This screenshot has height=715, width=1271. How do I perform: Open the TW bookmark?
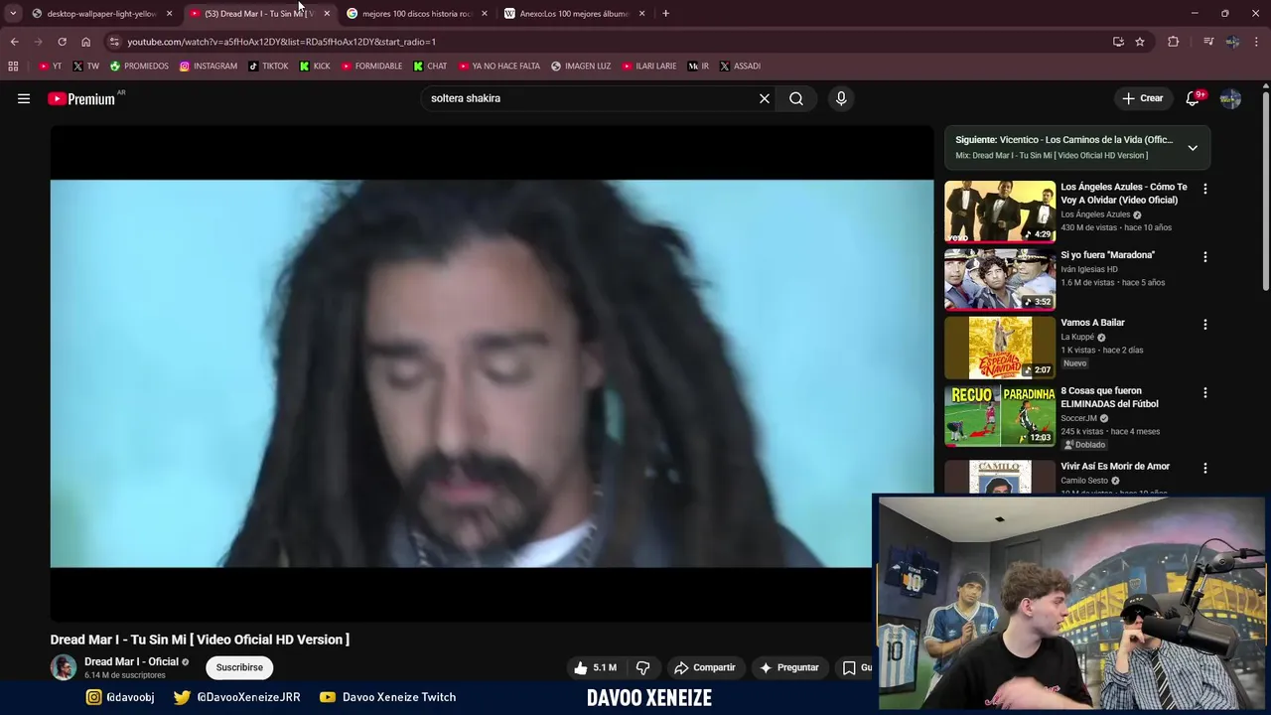[86, 67]
